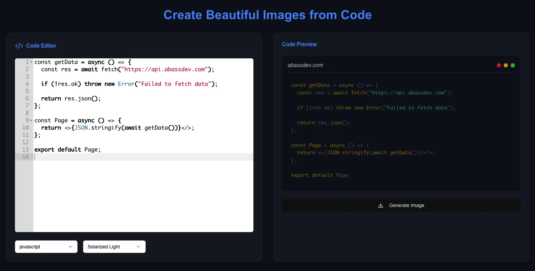
Task: Click the "abassdev.com" preview title
Action: coord(305,65)
